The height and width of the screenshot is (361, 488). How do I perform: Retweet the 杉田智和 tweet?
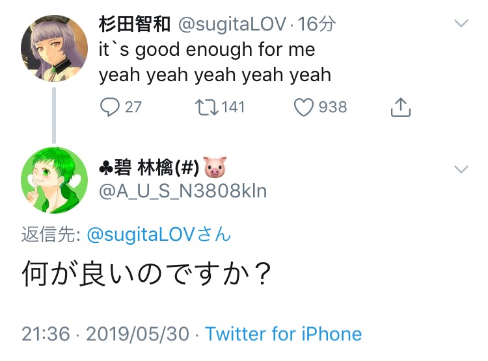pos(207,106)
